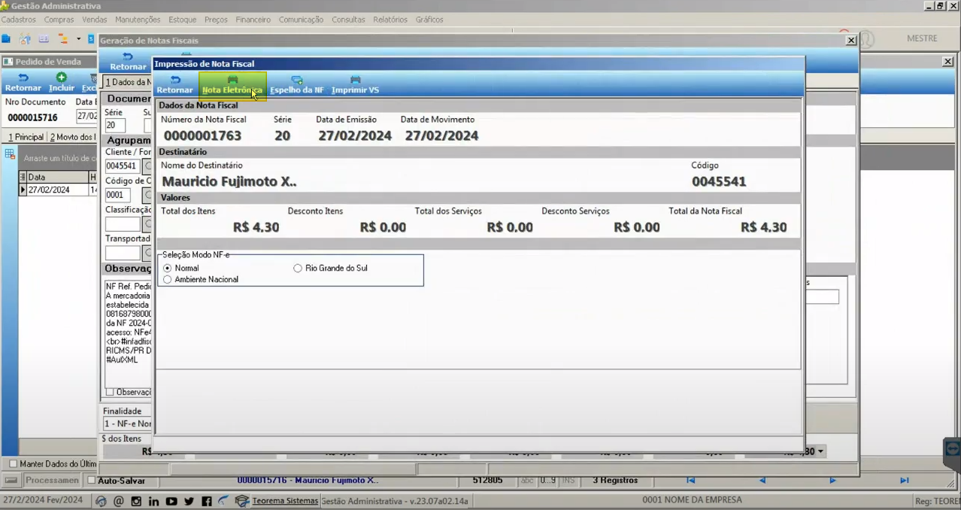Click the blue building icon in main toolbar
This screenshot has width=961, height=510.
click(6, 38)
